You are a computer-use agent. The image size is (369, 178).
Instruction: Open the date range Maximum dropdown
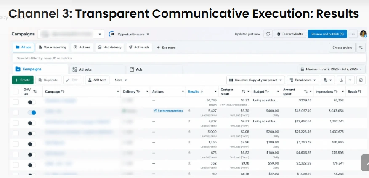pos(332,69)
